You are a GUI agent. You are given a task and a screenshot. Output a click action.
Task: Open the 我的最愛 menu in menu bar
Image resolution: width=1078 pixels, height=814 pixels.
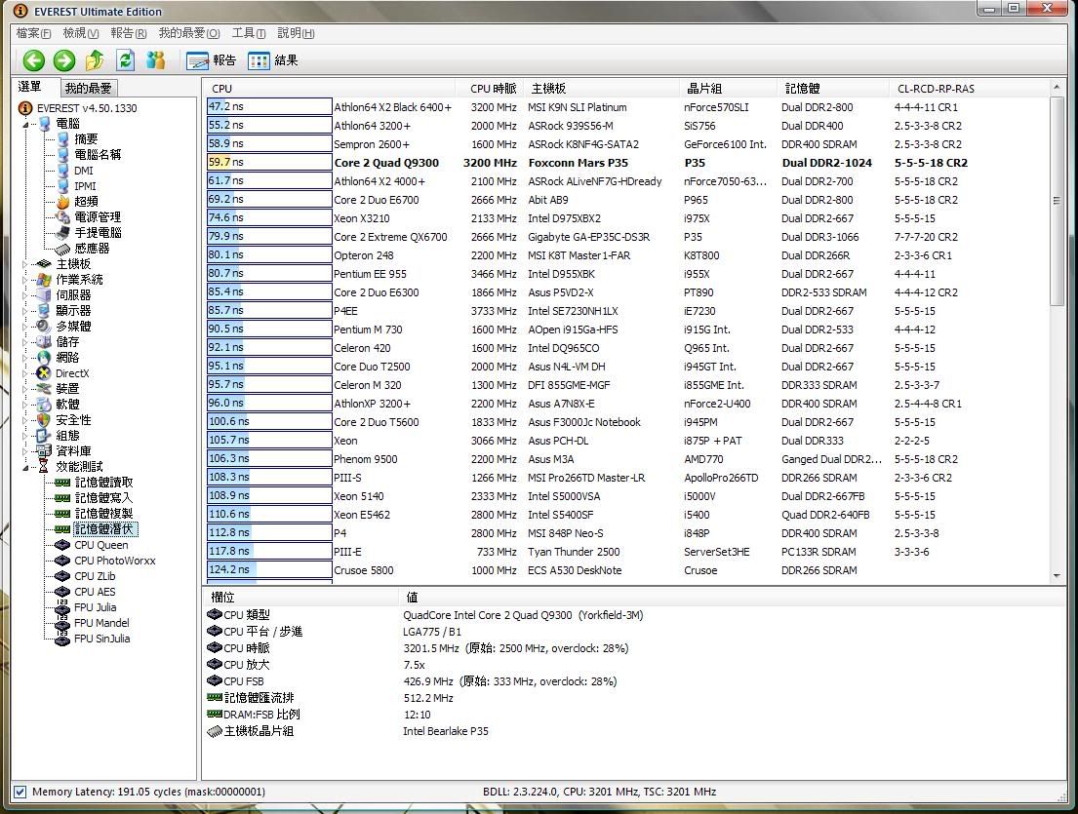[x=189, y=33]
